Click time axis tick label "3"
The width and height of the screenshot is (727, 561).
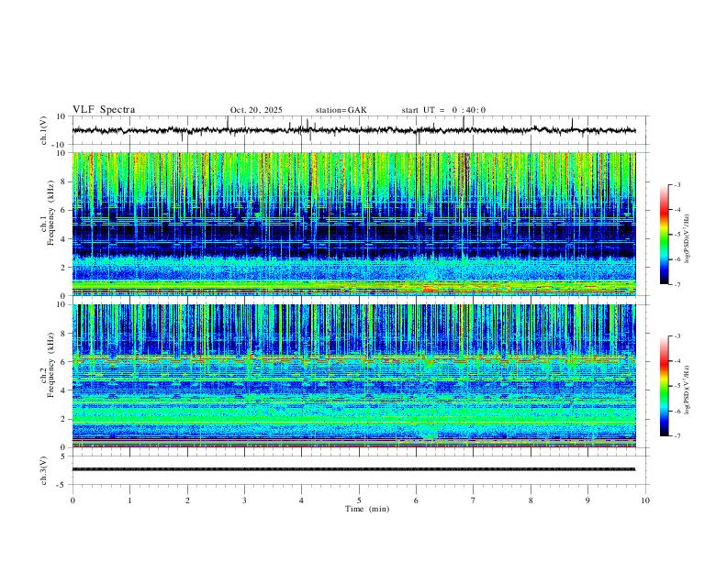245,500
